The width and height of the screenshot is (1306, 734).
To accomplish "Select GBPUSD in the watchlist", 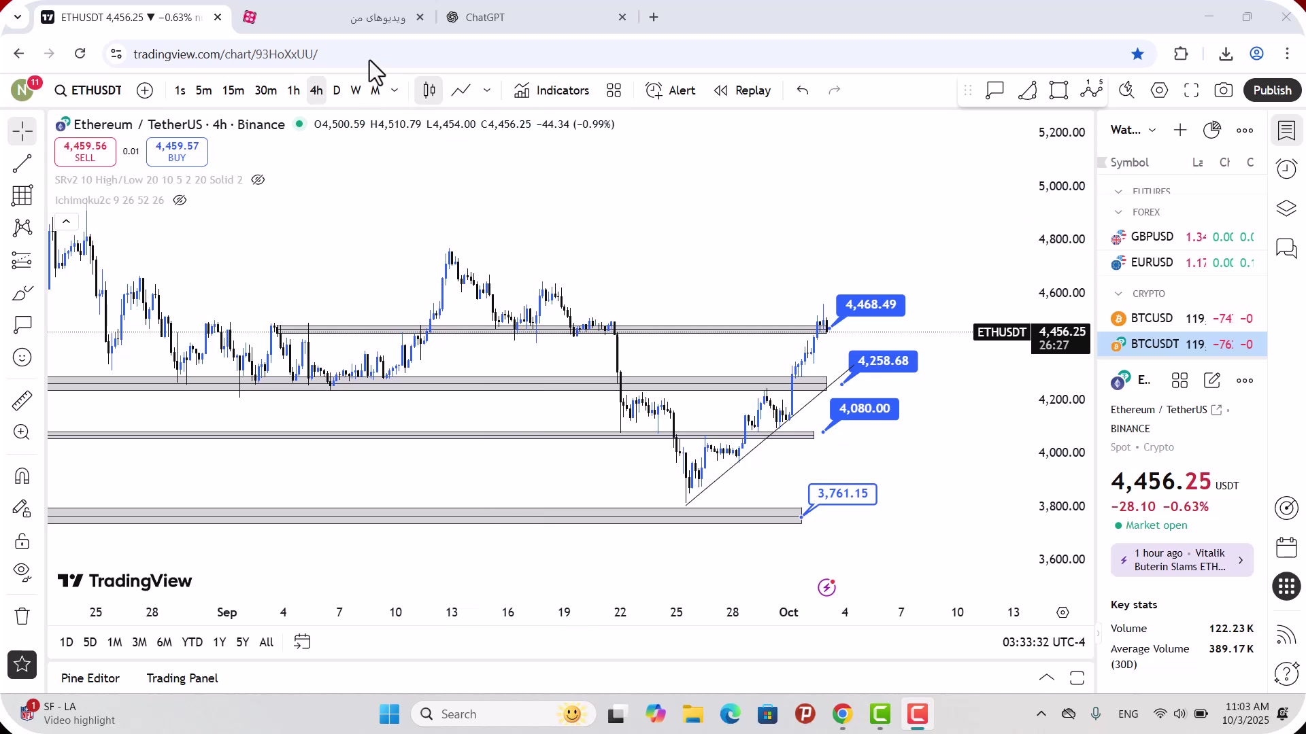I will coord(1182,237).
